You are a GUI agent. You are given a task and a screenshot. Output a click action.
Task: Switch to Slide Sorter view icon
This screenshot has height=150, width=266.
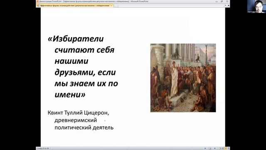223,148
